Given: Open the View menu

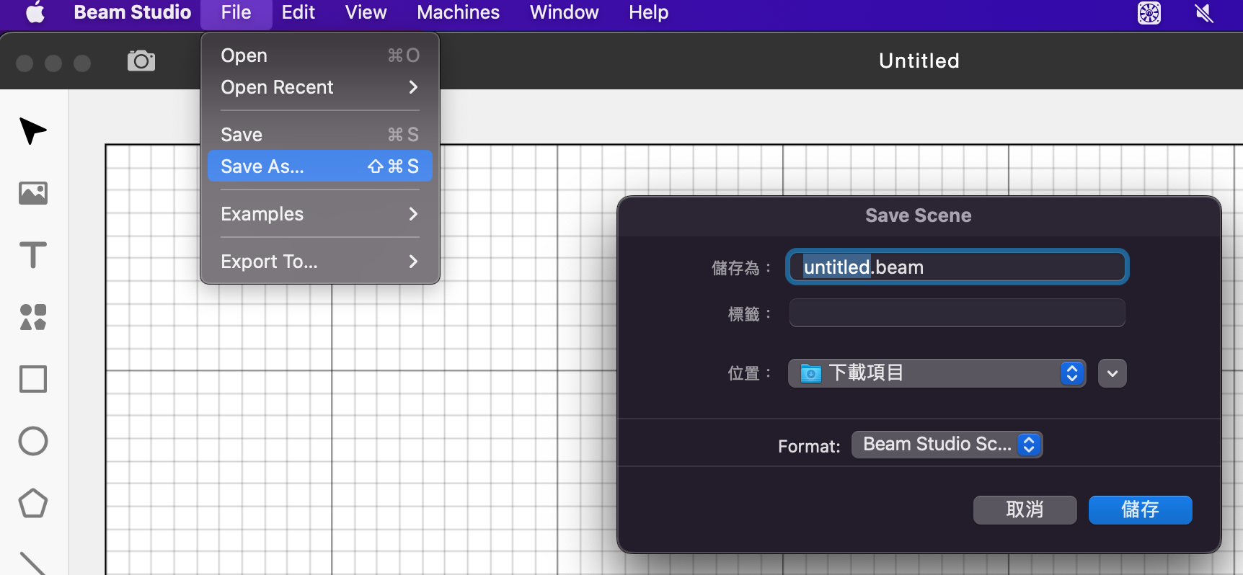Looking at the screenshot, I should (366, 12).
